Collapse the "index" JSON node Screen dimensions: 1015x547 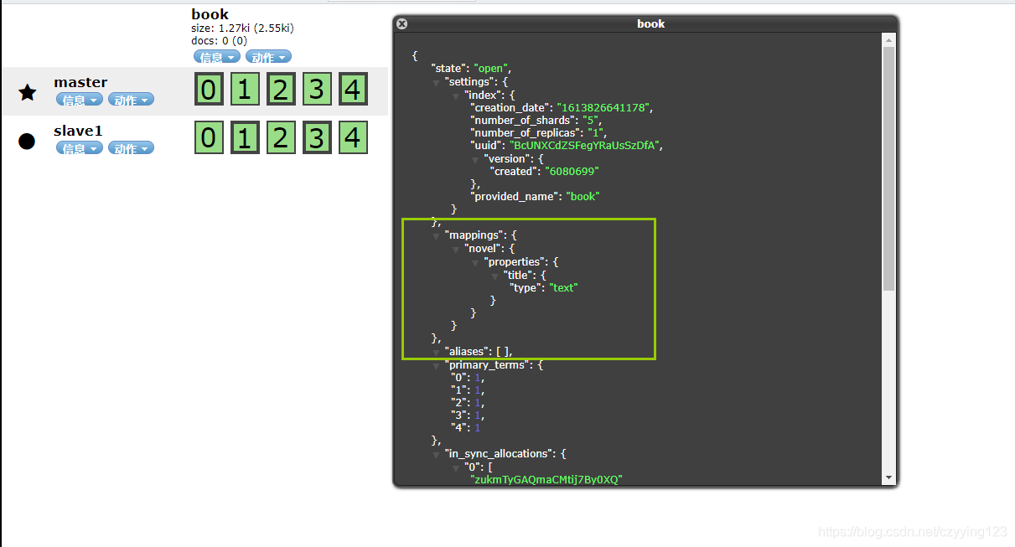456,95
